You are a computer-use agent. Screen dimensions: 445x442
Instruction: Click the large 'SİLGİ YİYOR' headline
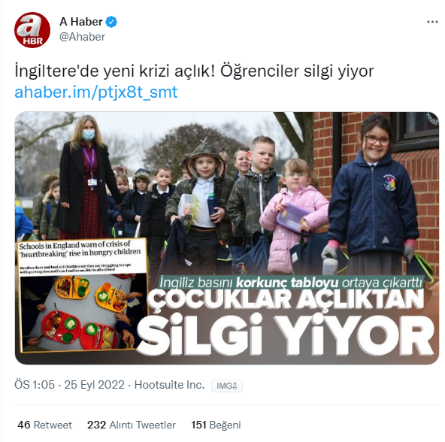(286, 335)
